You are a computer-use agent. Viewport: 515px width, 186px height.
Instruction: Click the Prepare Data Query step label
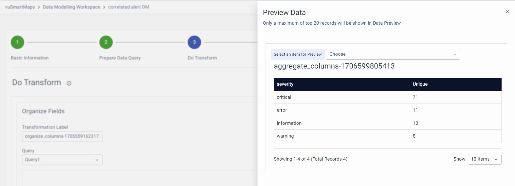tap(120, 58)
